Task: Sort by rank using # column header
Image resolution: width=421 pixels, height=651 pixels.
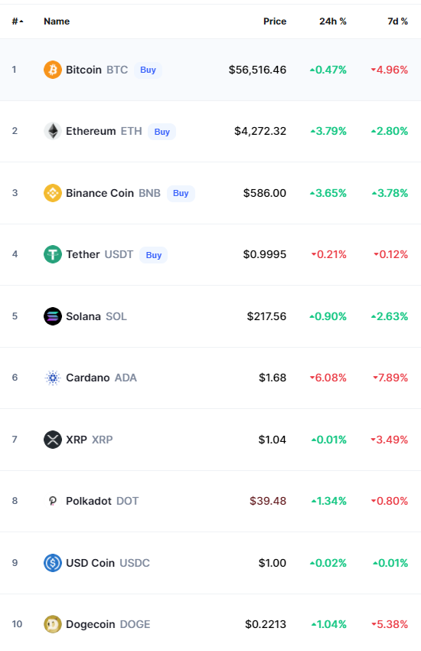Action: [x=18, y=21]
